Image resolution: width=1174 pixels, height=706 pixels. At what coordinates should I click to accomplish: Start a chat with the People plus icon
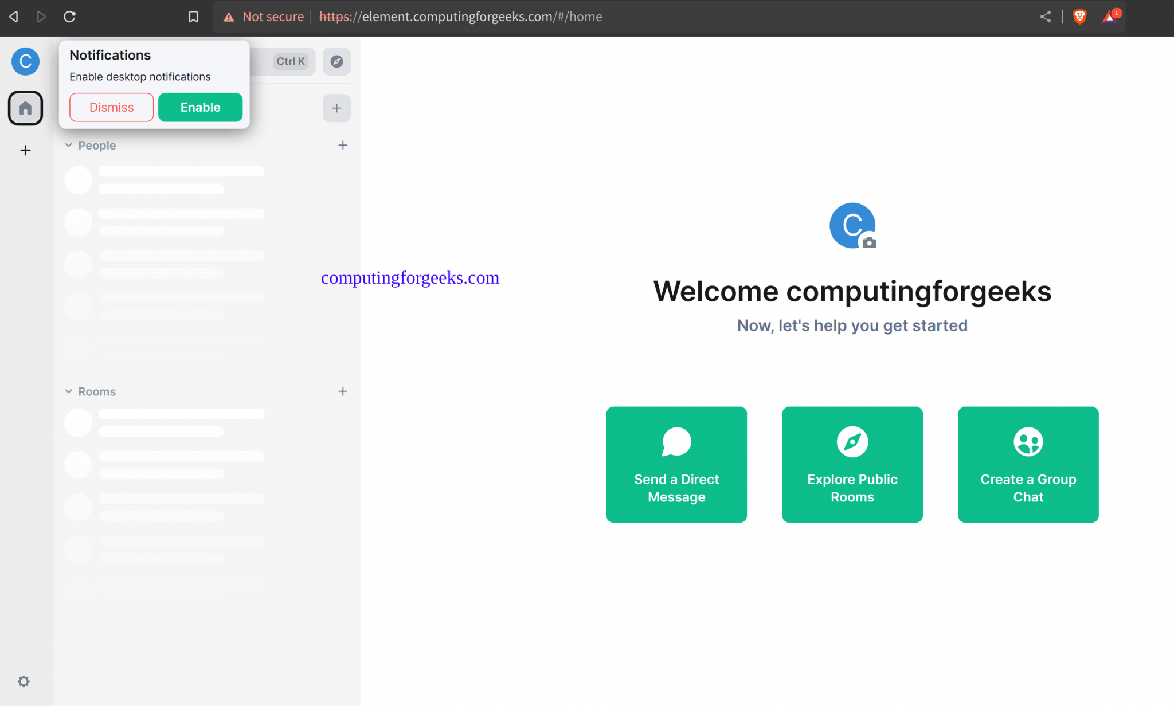pyautogui.click(x=343, y=145)
